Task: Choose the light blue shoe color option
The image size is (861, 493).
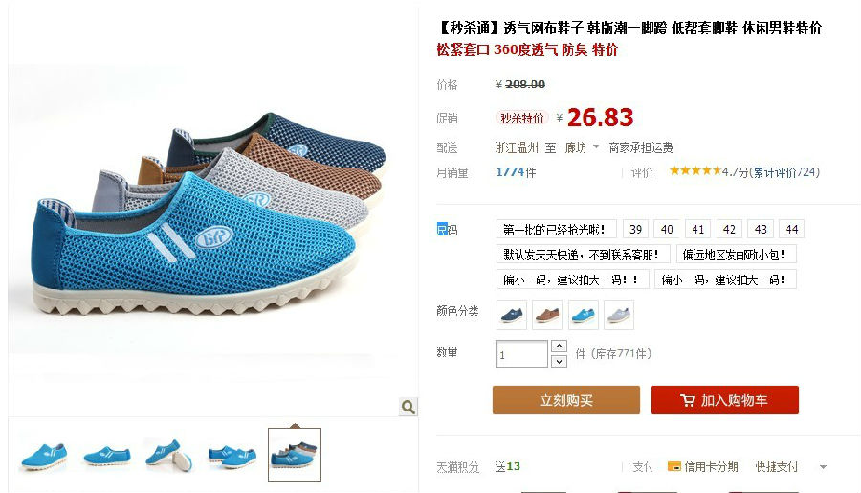Action: point(584,315)
